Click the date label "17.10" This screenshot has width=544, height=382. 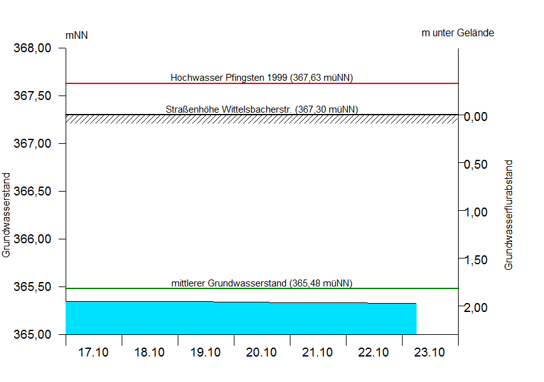(x=94, y=353)
